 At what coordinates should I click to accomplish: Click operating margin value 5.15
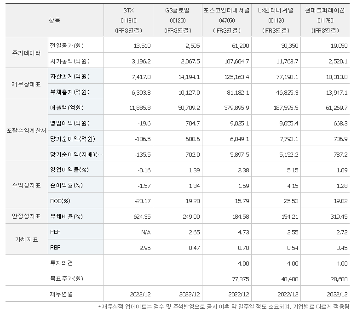tap(293, 170)
